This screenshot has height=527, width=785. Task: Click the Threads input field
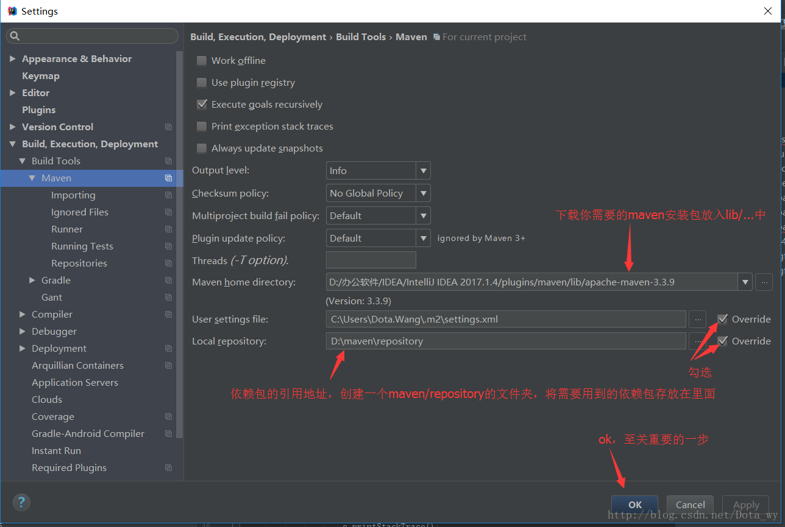click(371, 260)
